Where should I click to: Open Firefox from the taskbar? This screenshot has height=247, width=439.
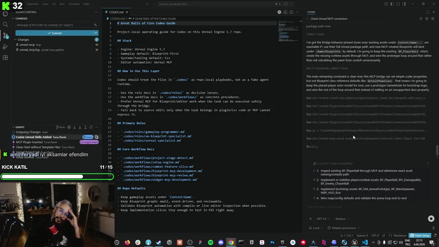coord(127,243)
